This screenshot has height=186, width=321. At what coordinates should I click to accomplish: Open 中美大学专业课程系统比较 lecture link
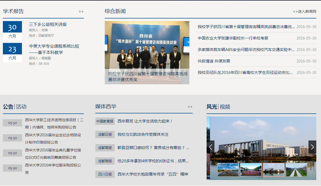54,46
